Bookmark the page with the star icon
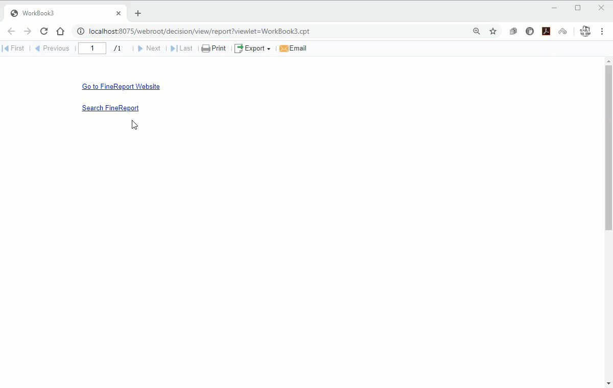The height and width of the screenshot is (388, 613). (493, 31)
